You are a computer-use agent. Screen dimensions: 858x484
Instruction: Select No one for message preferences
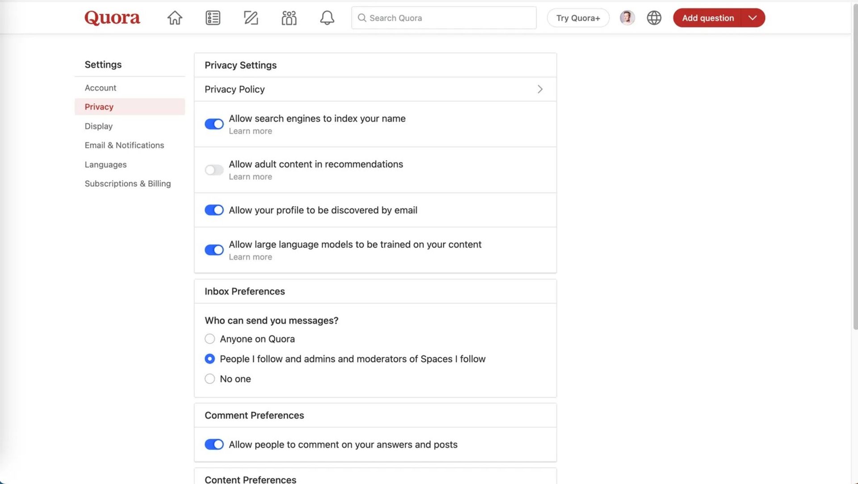[x=210, y=379]
